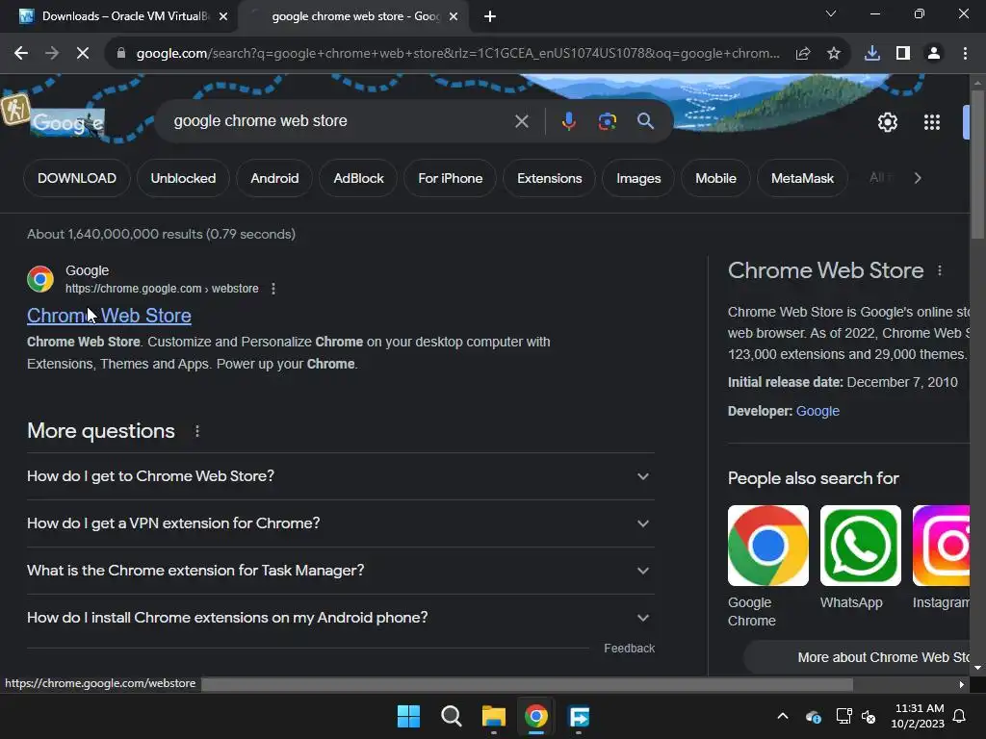Select the Unblocked filter chip

[183, 178]
